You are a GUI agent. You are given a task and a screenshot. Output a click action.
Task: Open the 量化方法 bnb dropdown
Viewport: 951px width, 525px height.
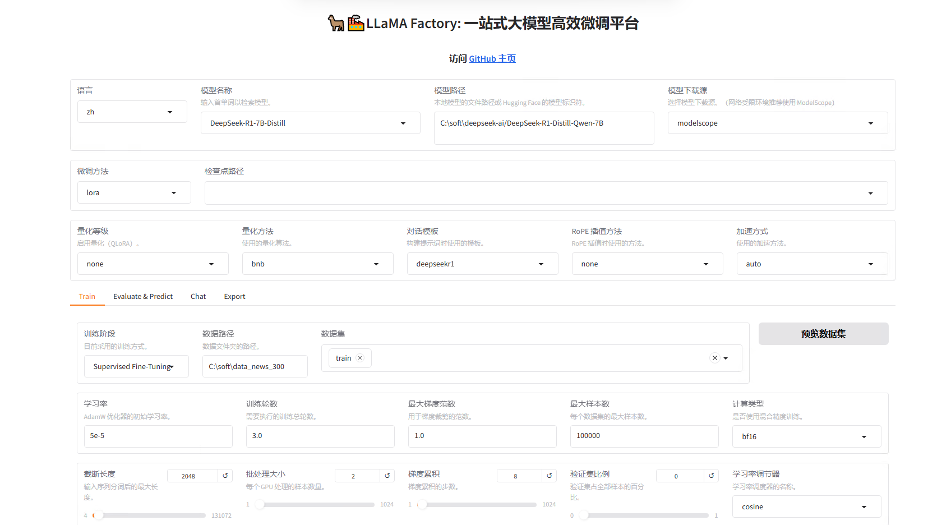pos(318,264)
